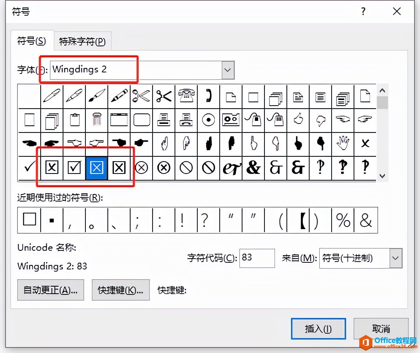Image resolution: width=420 pixels, height=353 pixels.
Task: Open the 自动更正 AutoCorrect dialog
Action: coord(50,290)
